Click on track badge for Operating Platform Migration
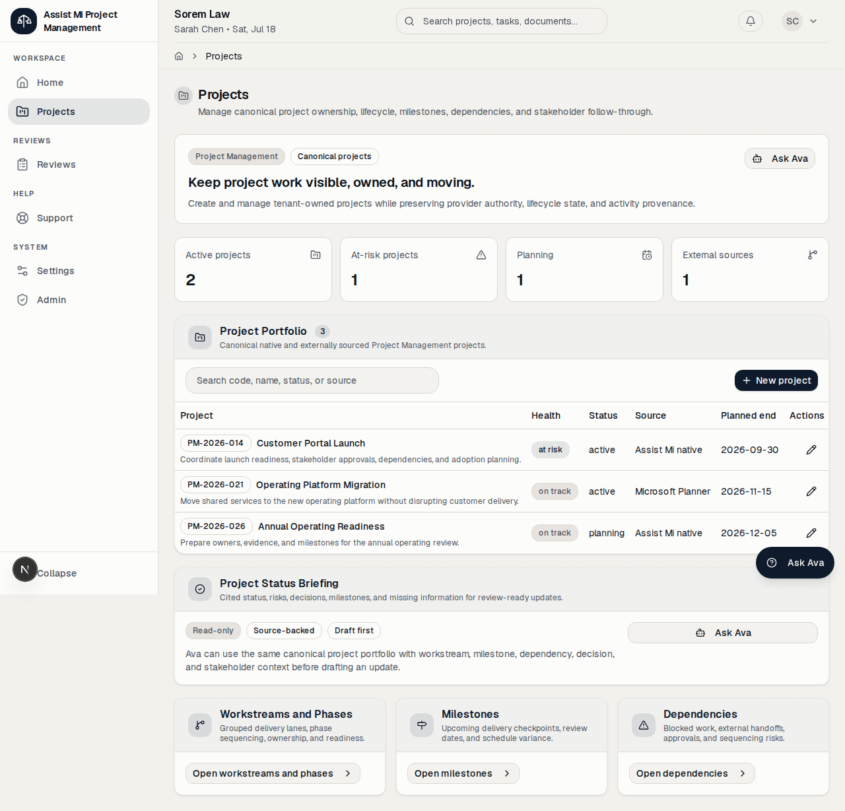This screenshot has height=811, width=845. point(555,491)
